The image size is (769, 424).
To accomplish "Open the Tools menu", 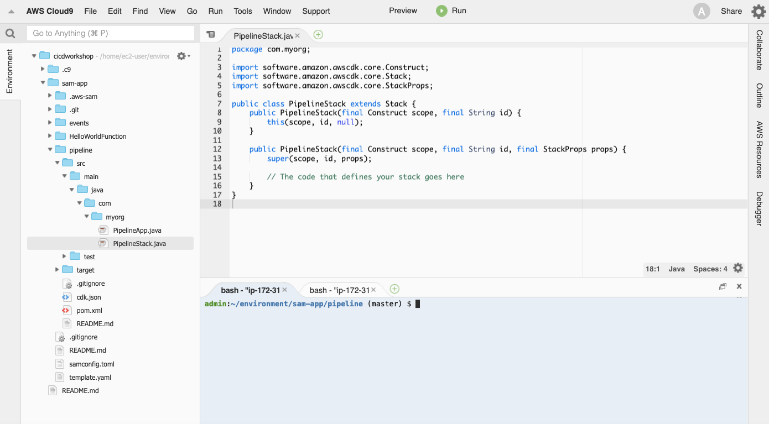I will click(x=242, y=11).
